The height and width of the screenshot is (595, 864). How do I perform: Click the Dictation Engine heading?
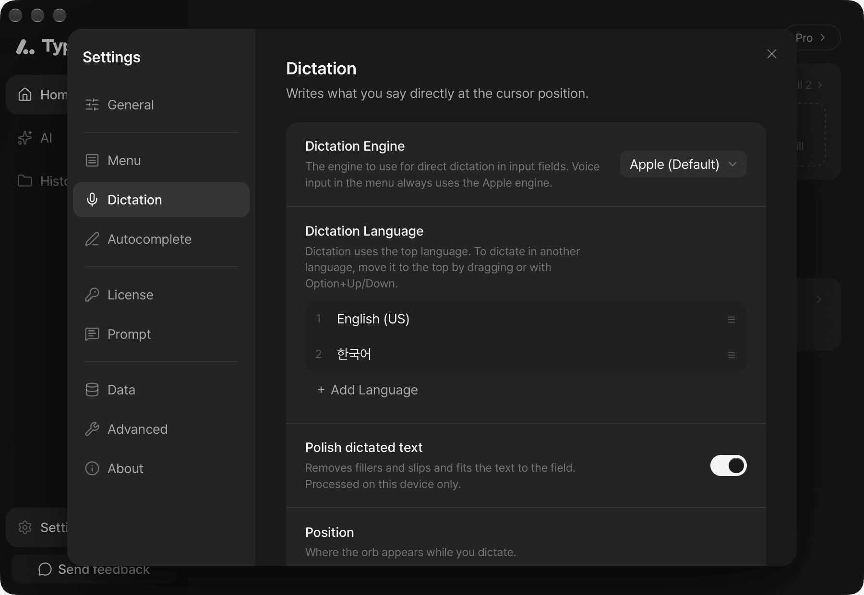pyautogui.click(x=355, y=146)
